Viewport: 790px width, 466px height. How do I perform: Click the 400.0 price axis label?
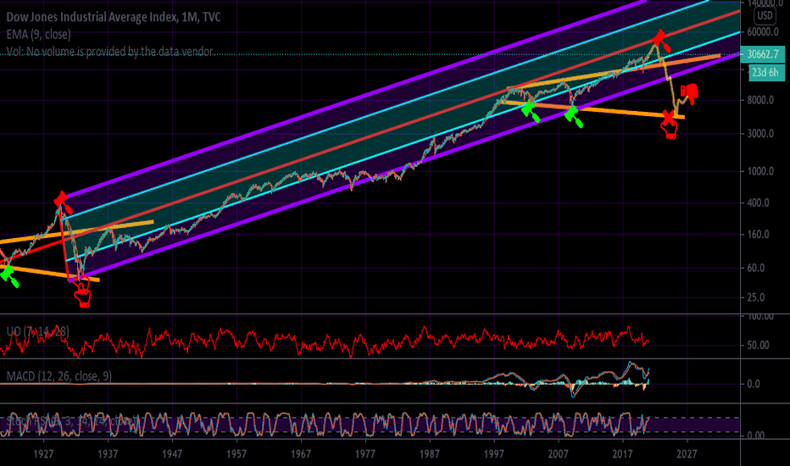(759, 203)
